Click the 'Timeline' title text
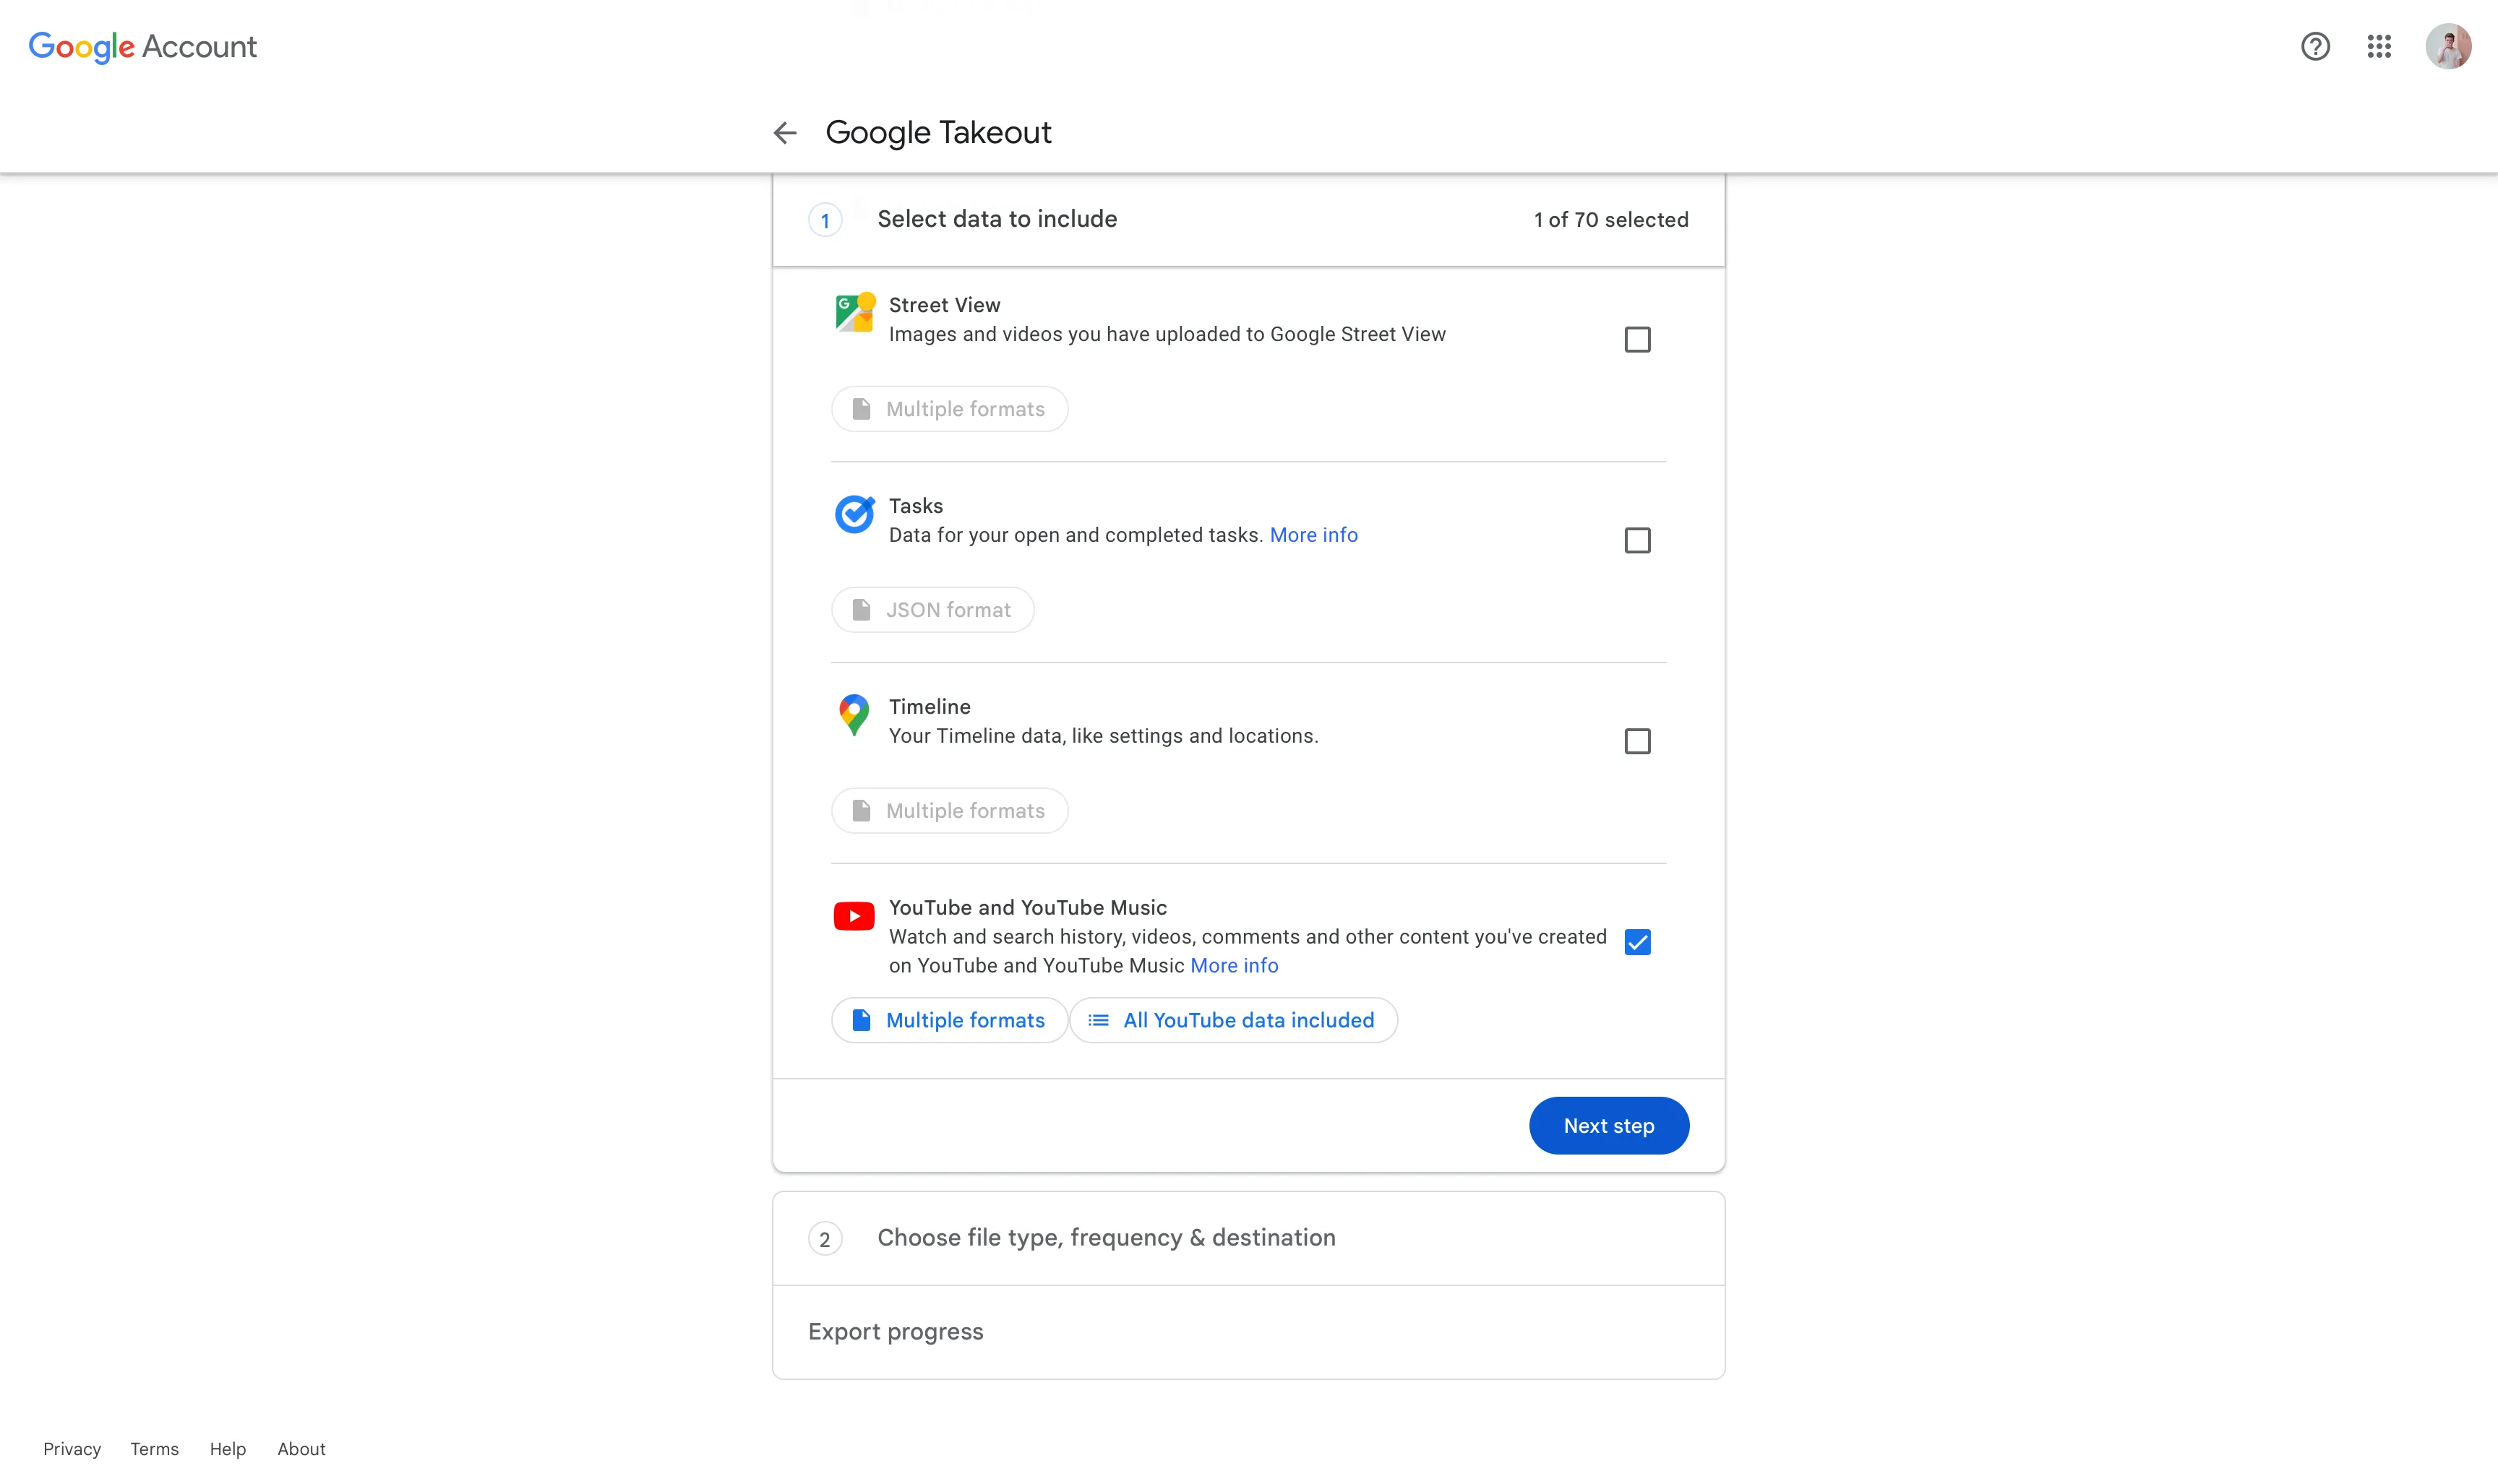Viewport: 2498px width, 1484px height. pyautogui.click(x=930, y=707)
